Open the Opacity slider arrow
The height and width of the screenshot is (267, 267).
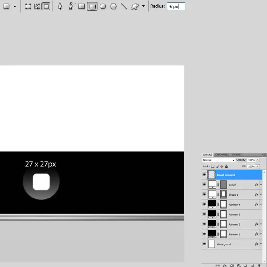(x=259, y=160)
